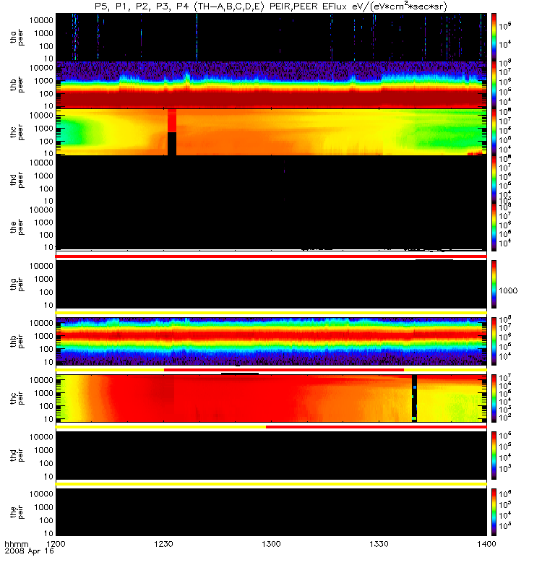Click the 'the peir' panel color bar
Screen dimensions: 542x578
click(x=494, y=513)
